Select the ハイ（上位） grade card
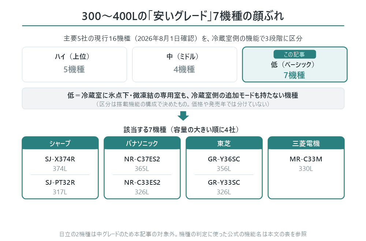Screen dimensions: 366x241 [74, 65]
